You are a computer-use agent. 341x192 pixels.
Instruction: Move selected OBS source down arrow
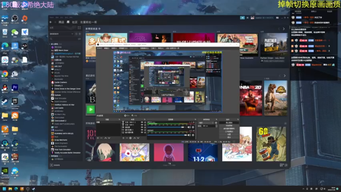tap(138, 138)
